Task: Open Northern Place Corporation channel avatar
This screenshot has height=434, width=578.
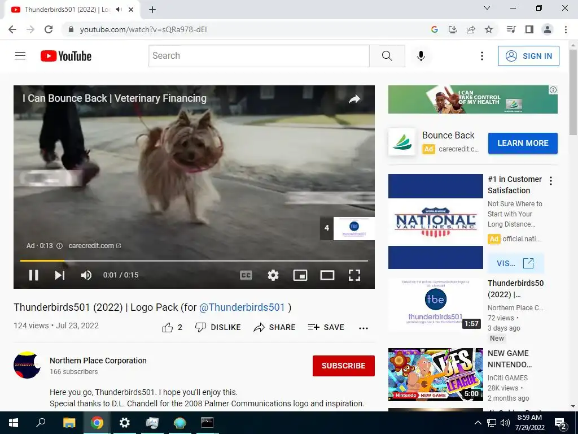Action: coord(27,365)
